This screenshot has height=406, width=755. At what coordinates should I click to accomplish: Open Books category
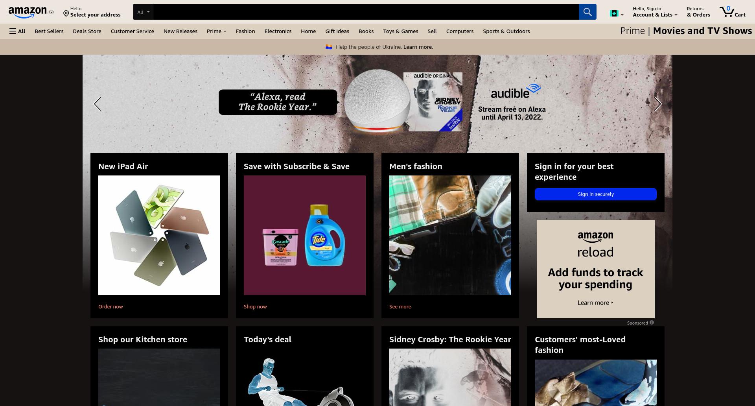coord(366,31)
